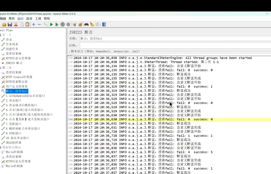
Task: Open a test plan file with the folder icon
Action: (4, 24)
